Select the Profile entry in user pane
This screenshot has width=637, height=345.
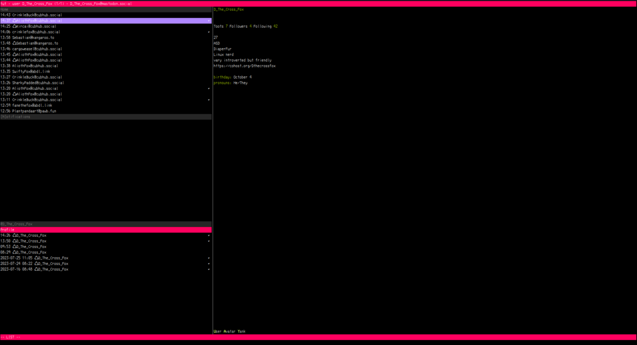point(106,230)
